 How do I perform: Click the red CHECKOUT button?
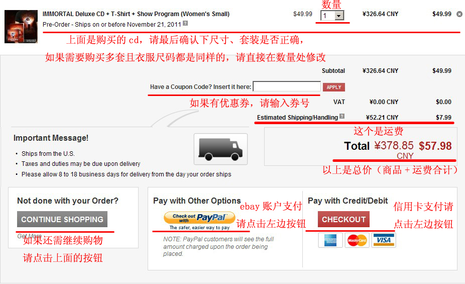tap(343, 219)
